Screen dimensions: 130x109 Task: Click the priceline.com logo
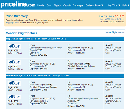tap(18, 4)
